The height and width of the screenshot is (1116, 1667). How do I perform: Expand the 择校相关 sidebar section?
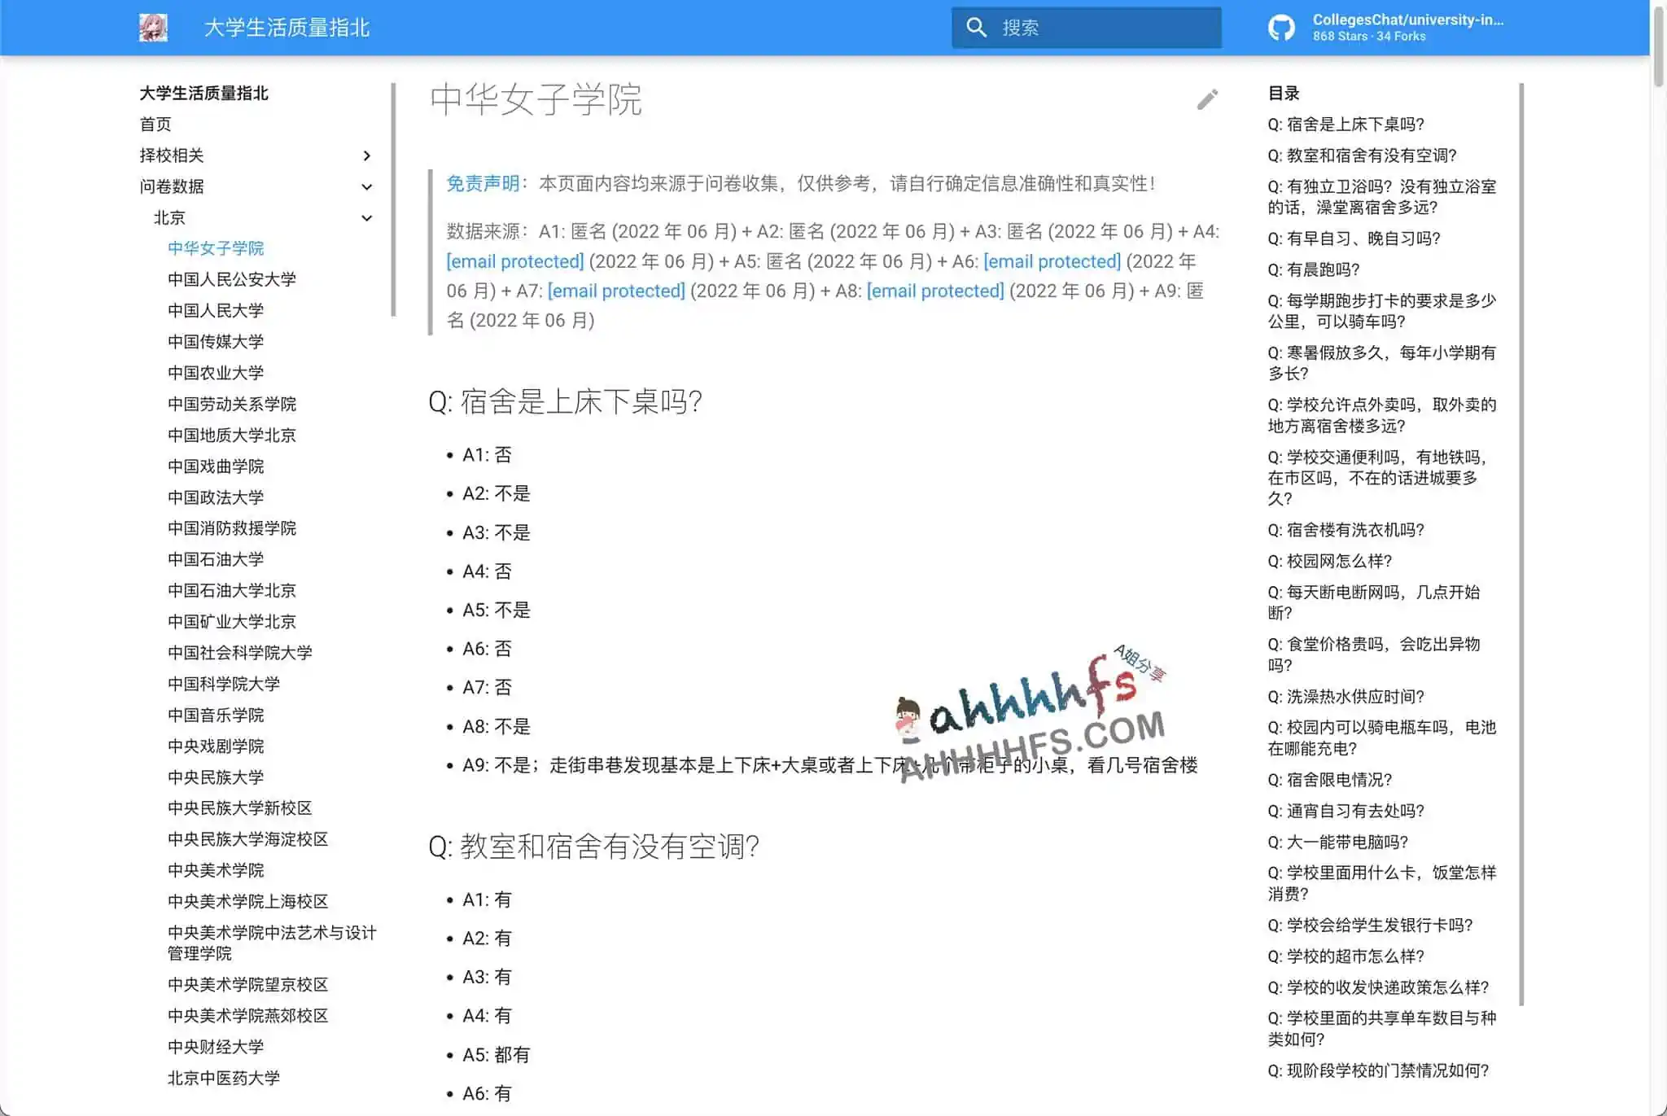(x=367, y=155)
